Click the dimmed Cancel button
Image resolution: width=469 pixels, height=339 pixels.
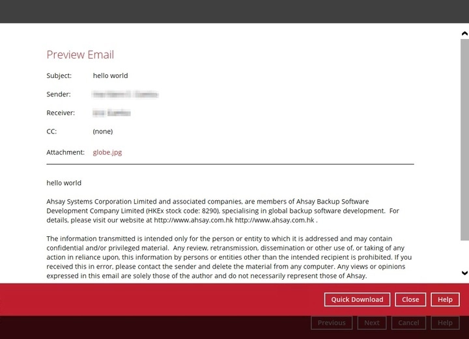pyautogui.click(x=408, y=323)
